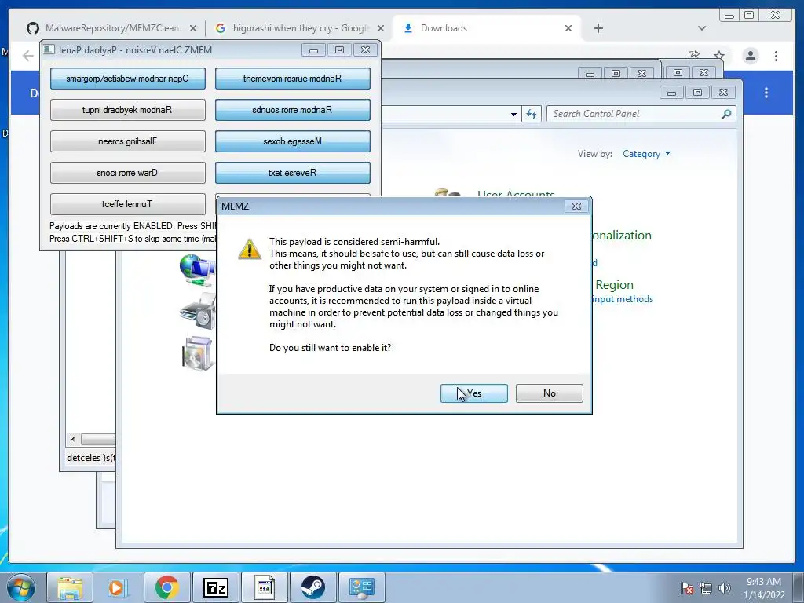Click the warning triangle icon in dialog
Image resolution: width=804 pixels, height=603 pixels.
(x=250, y=249)
